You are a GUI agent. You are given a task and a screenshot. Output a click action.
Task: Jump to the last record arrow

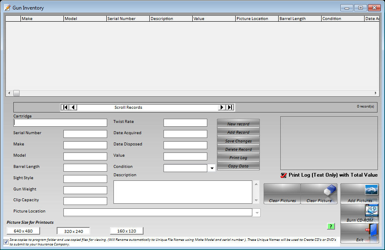point(230,107)
